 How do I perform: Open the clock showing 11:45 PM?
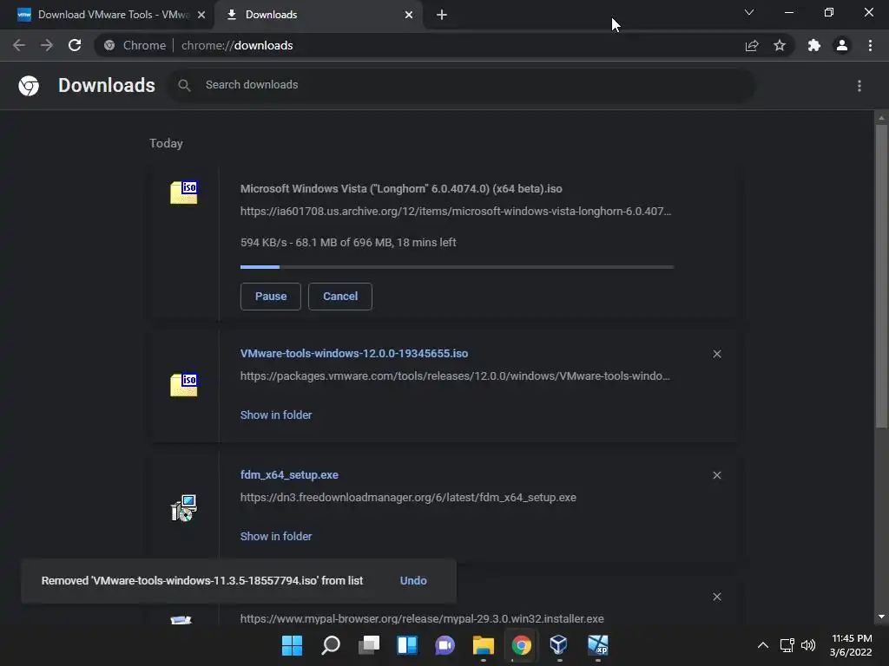[x=851, y=645]
